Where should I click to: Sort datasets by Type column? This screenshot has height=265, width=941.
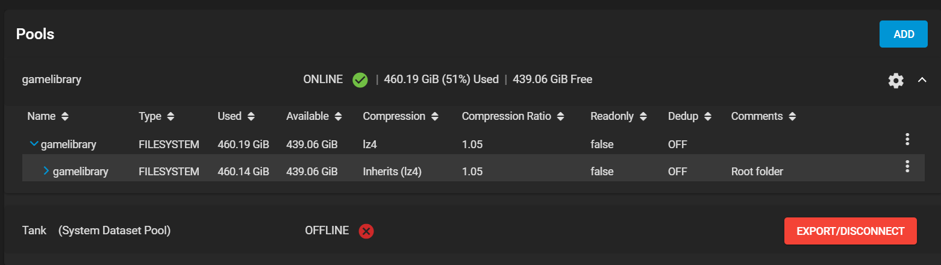tap(157, 116)
